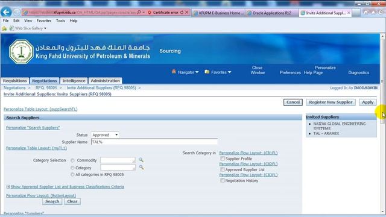Refresh the page from address bar
Image resolution: width=386 pixels, height=217 pixels.
(x=182, y=12)
